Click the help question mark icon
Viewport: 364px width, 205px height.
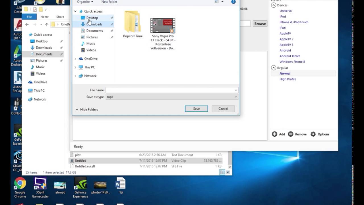click(x=233, y=2)
